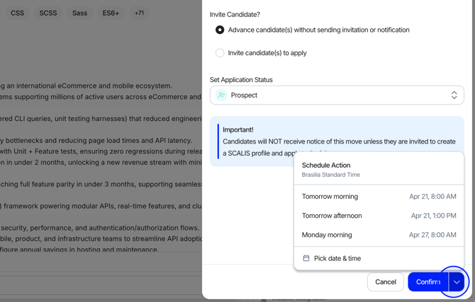Click the Invite Candidate? label
Viewport: 475px width, 302px height.
click(x=235, y=15)
